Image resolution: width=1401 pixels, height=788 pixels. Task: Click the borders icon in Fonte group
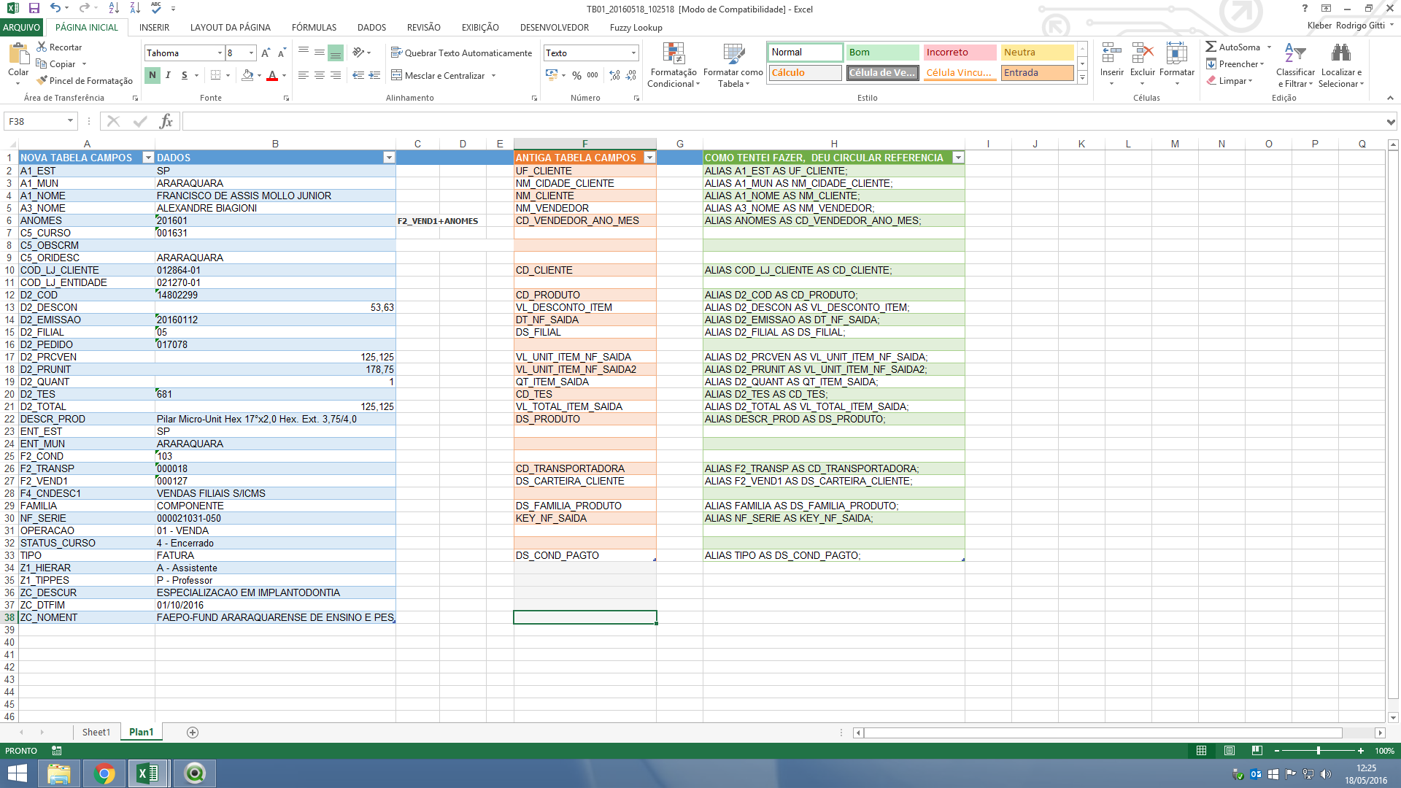(215, 75)
